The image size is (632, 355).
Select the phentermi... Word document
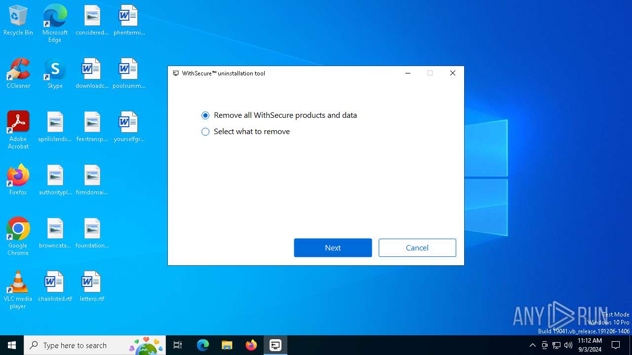(129, 21)
